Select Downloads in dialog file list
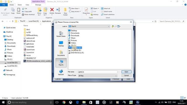This screenshot has width=187, height=105. 74,36
